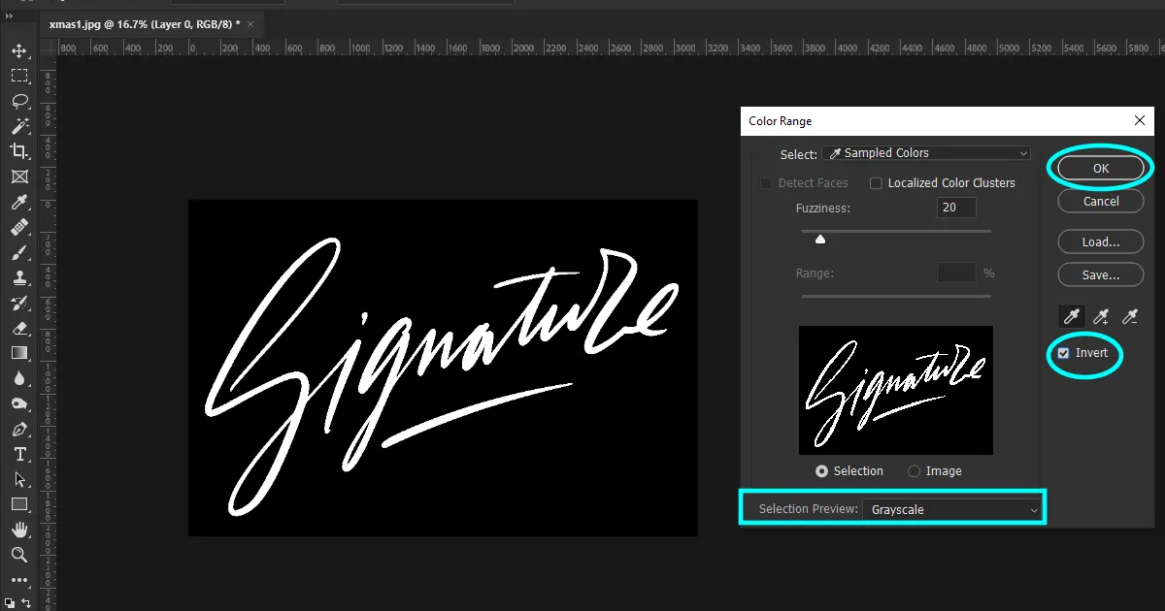Select the Type tool
This screenshot has height=611, width=1165.
click(21, 454)
